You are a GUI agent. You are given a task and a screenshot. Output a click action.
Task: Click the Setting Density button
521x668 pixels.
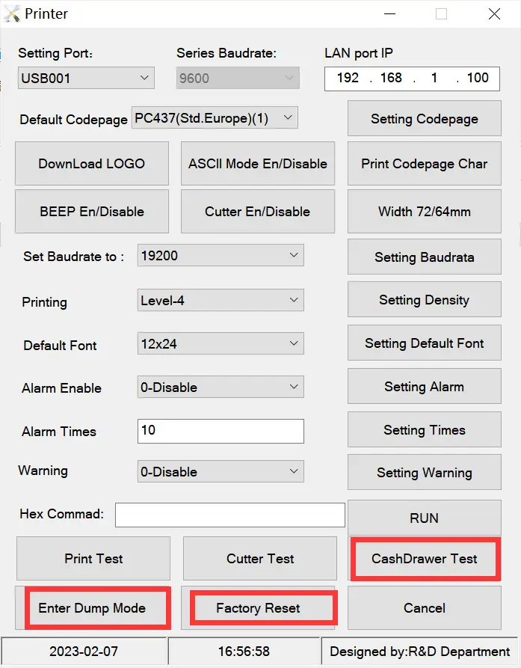click(x=424, y=300)
